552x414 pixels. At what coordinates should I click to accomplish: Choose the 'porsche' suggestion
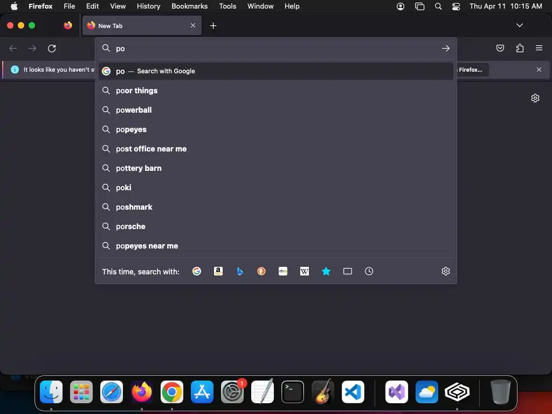tap(276, 226)
